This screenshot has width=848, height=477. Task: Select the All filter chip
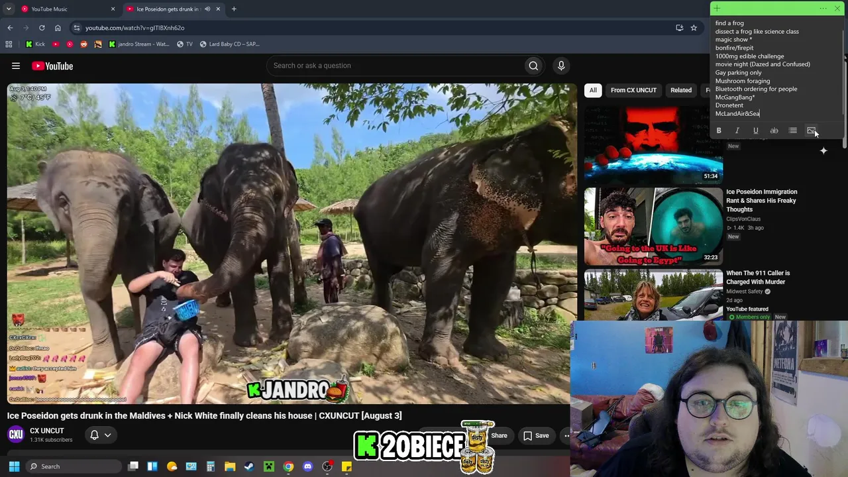pos(593,90)
